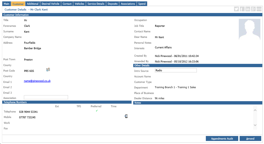This screenshot has height=144, width=264.
Task: Show the map icon beside Post Code
Action: tap(48, 70)
